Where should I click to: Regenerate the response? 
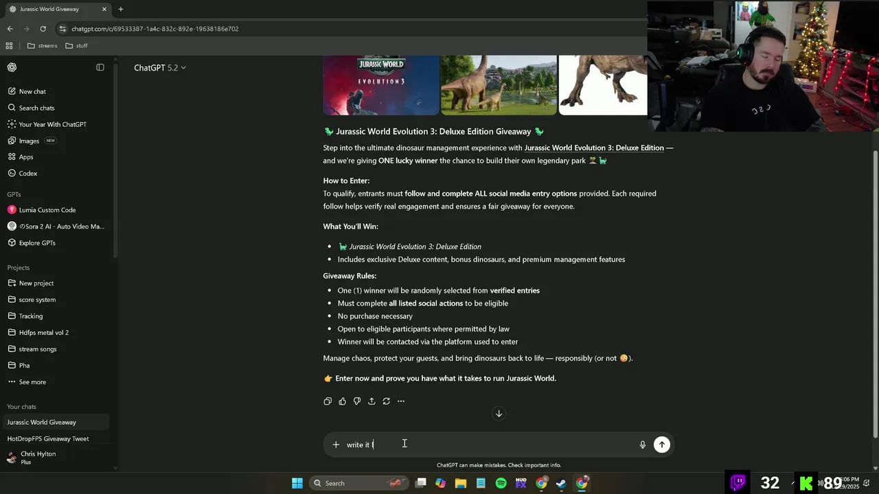pyautogui.click(x=387, y=401)
